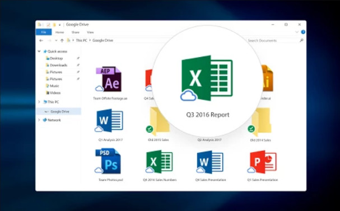The width and height of the screenshot is (340, 211).
Task: Click the breadcrumb chevron after This PC
Action: pos(90,40)
